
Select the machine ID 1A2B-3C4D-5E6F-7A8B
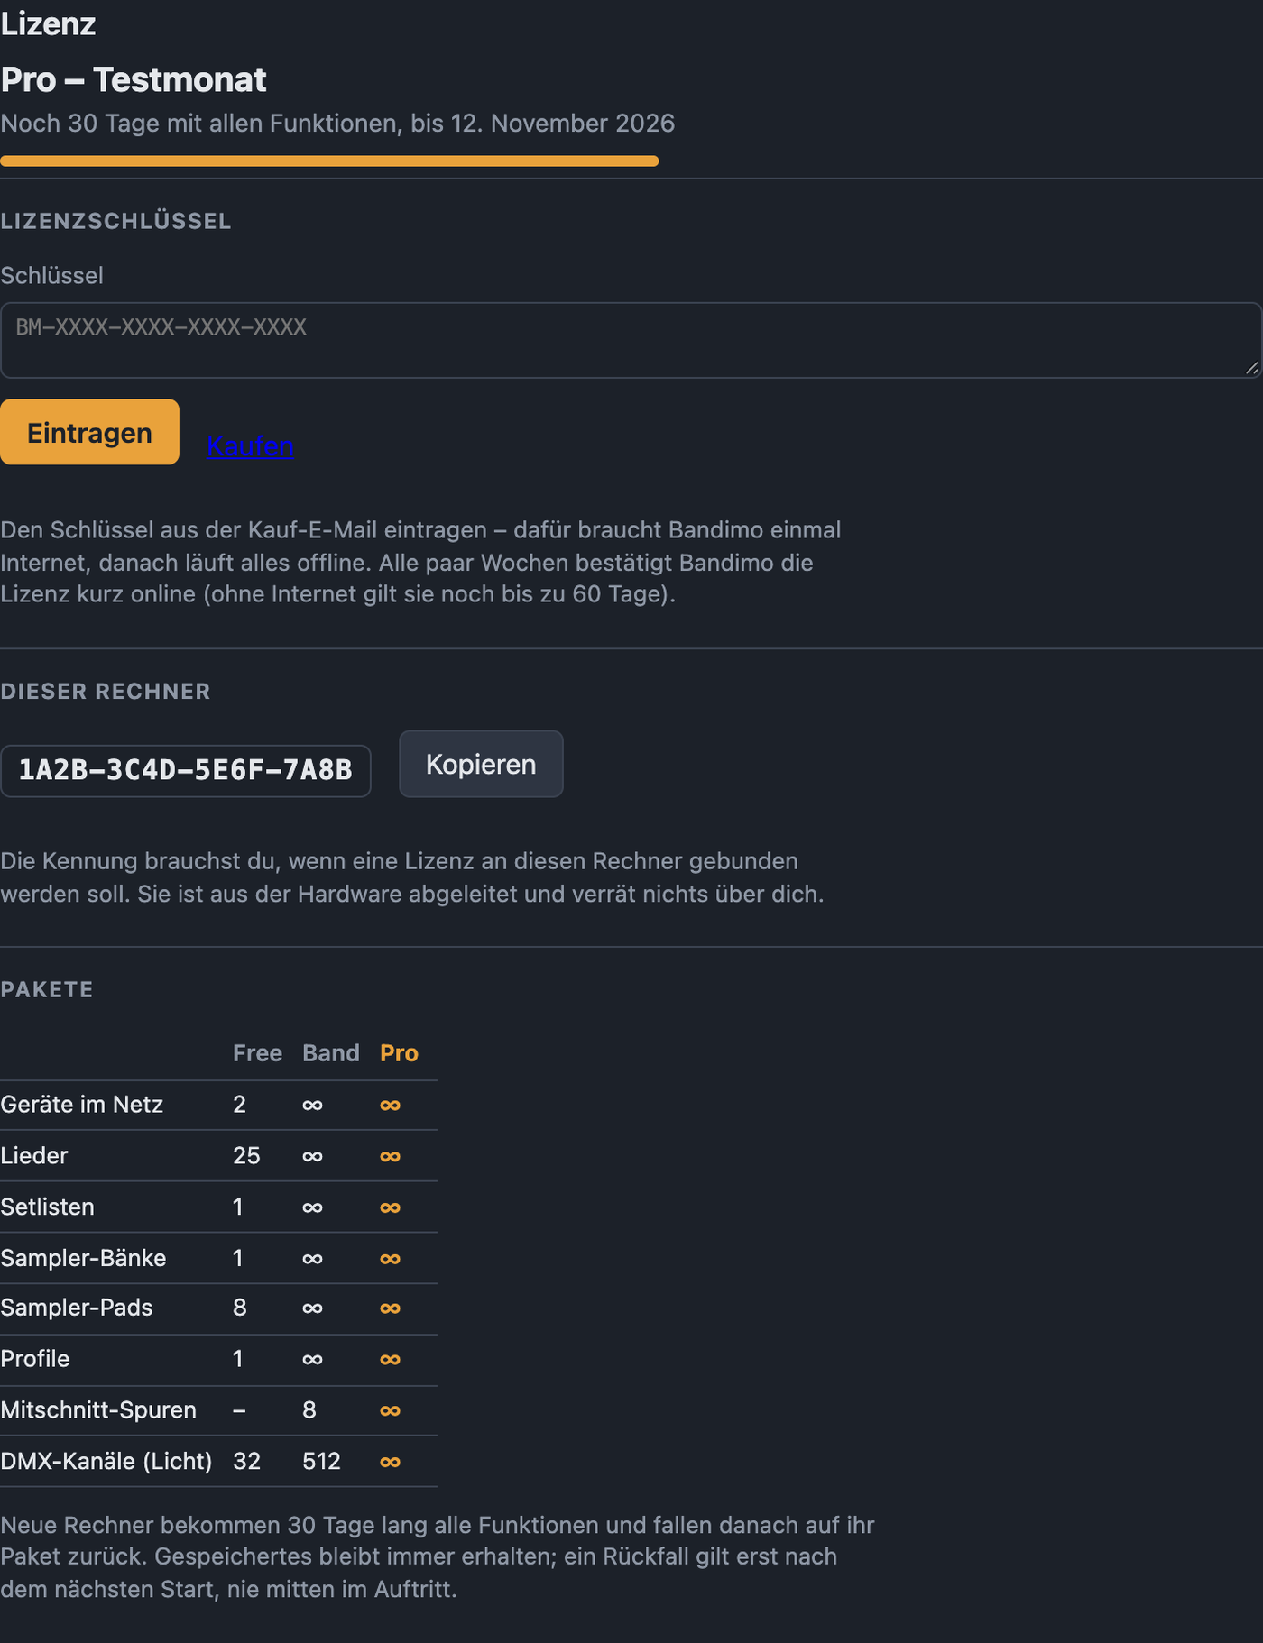click(x=185, y=770)
